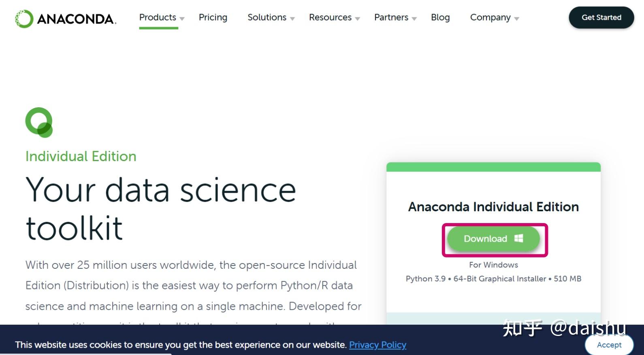Go to the Blog page
Viewport: 644px width, 355px height.
(x=440, y=17)
